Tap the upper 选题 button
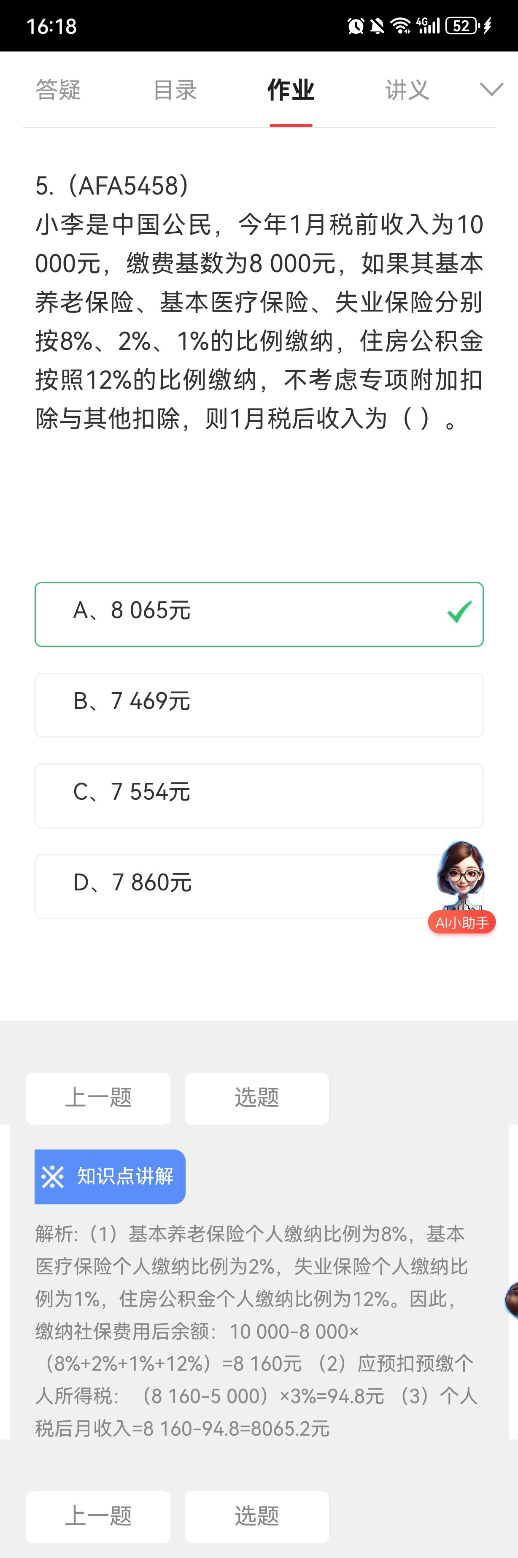 257,1098
